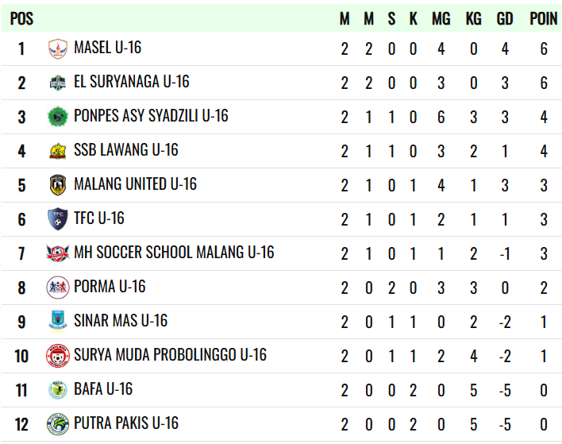562x444 pixels.
Task: Click the POIN column header
Action: coord(544,18)
